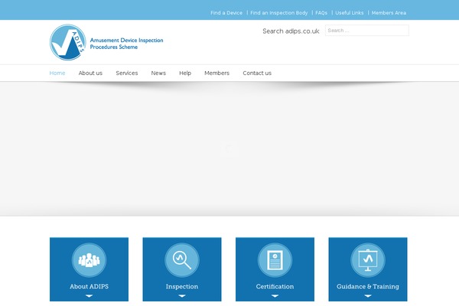Image resolution: width=459 pixels, height=306 pixels.
Task: Click the Find a Device link
Action: tap(226, 13)
